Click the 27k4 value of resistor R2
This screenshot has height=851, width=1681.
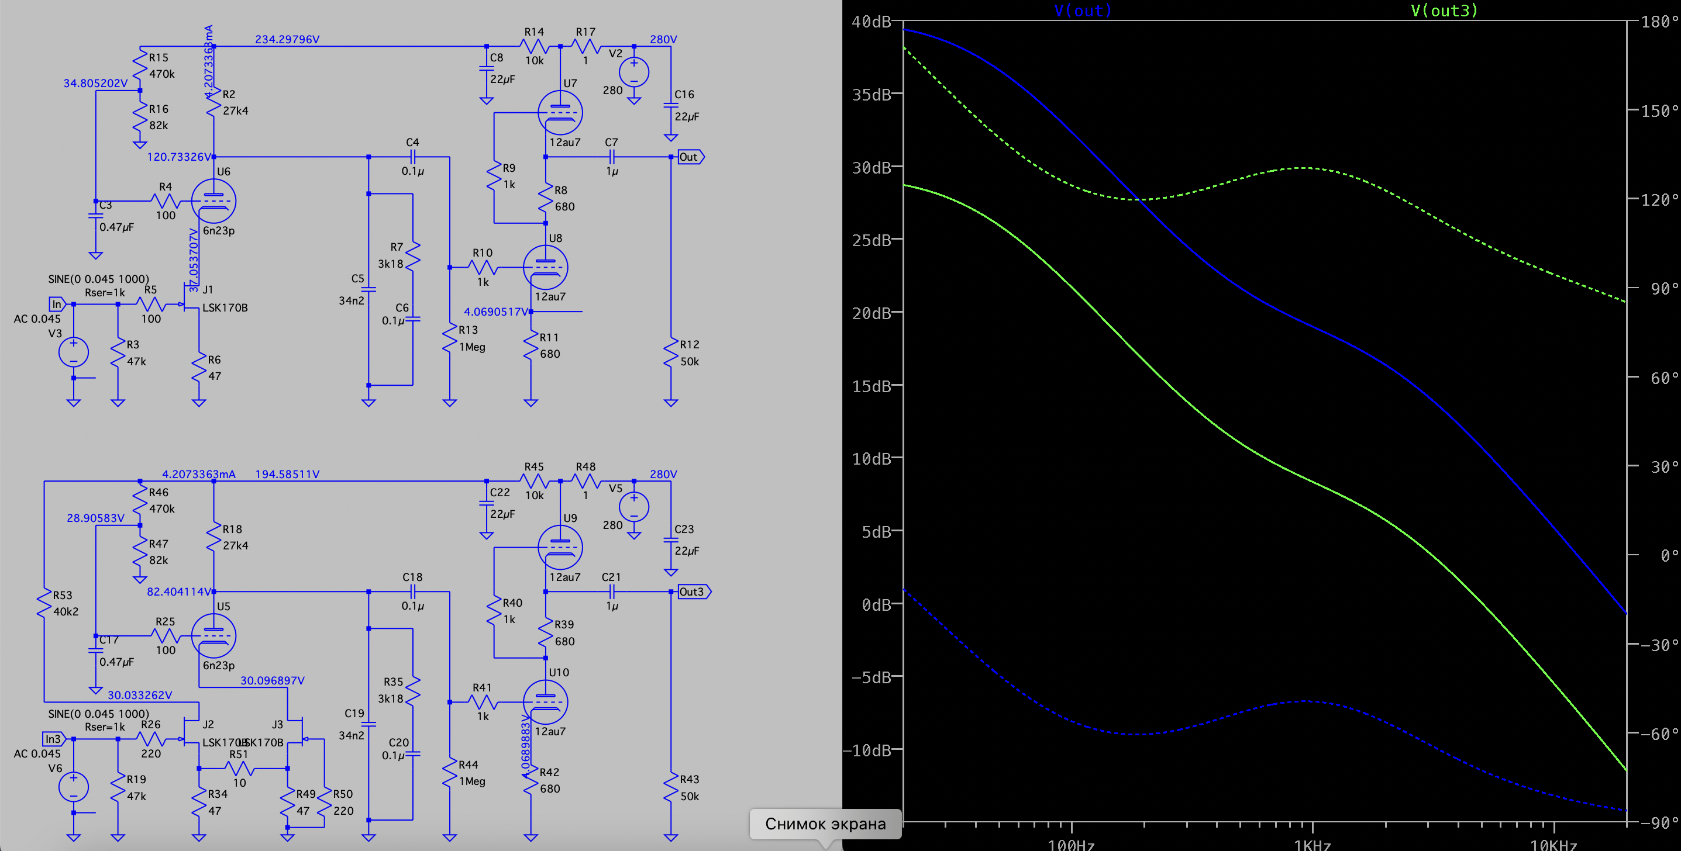[236, 111]
